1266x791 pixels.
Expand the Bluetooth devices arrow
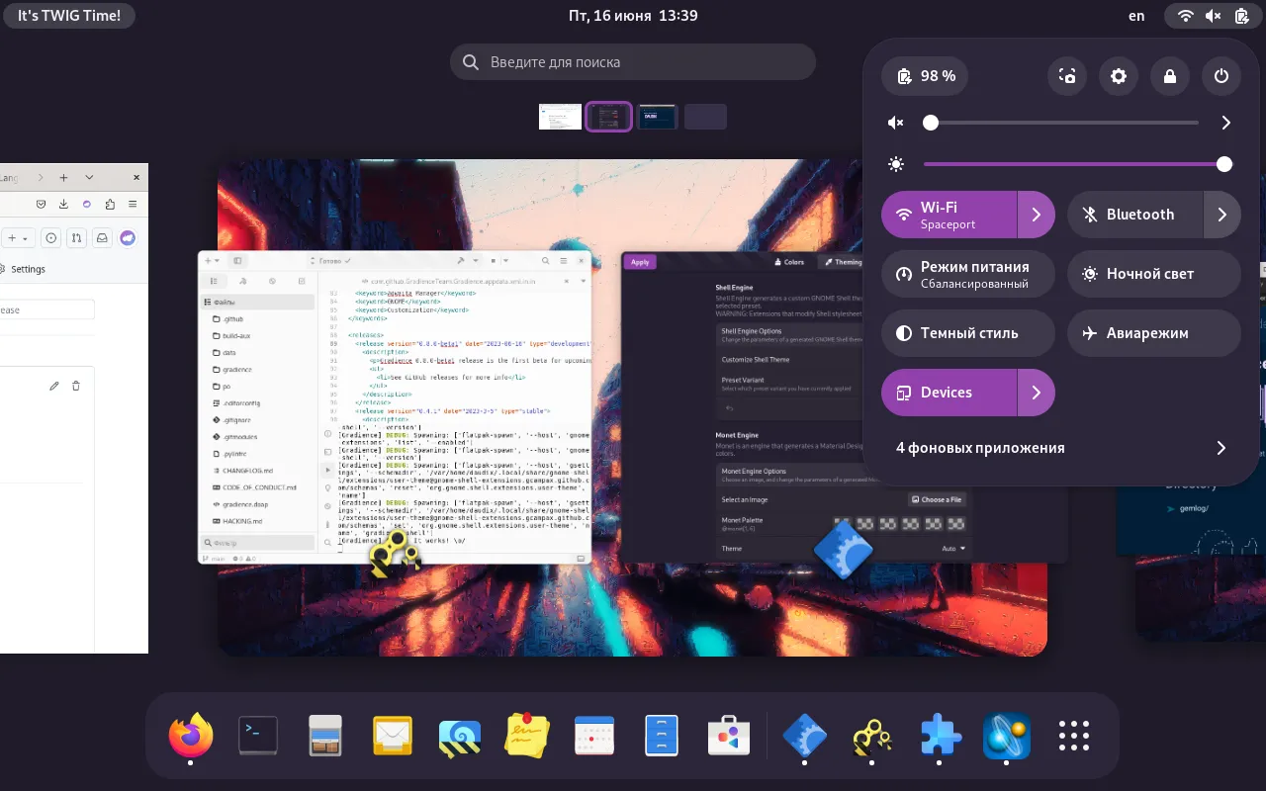pyautogui.click(x=1221, y=215)
